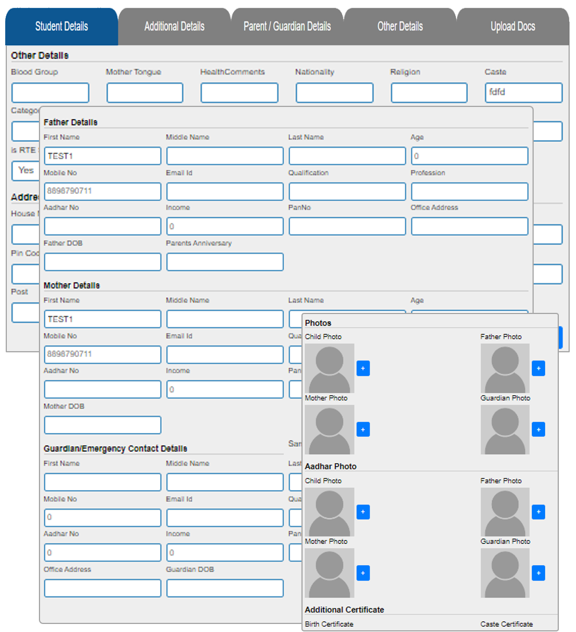Select the Other Details tab
576x632 pixels.
click(x=400, y=27)
